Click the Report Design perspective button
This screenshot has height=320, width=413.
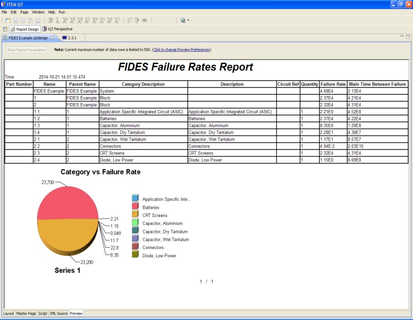click(x=25, y=29)
